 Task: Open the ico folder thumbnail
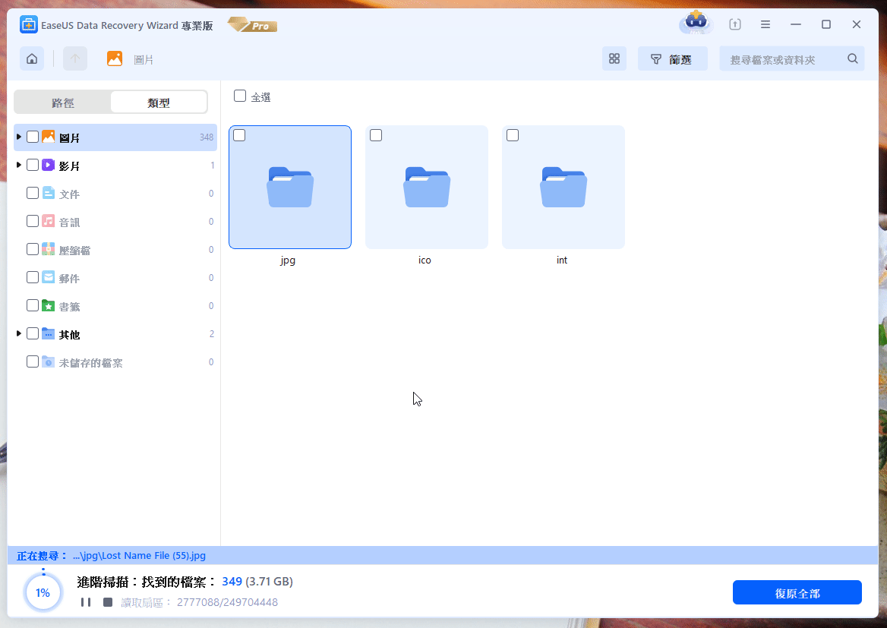[x=427, y=188]
